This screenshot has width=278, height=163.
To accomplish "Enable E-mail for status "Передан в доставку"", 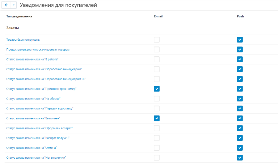I will 157,108.
